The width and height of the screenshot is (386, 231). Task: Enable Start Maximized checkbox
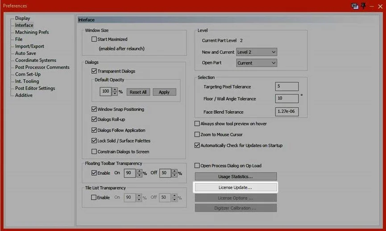(94, 39)
